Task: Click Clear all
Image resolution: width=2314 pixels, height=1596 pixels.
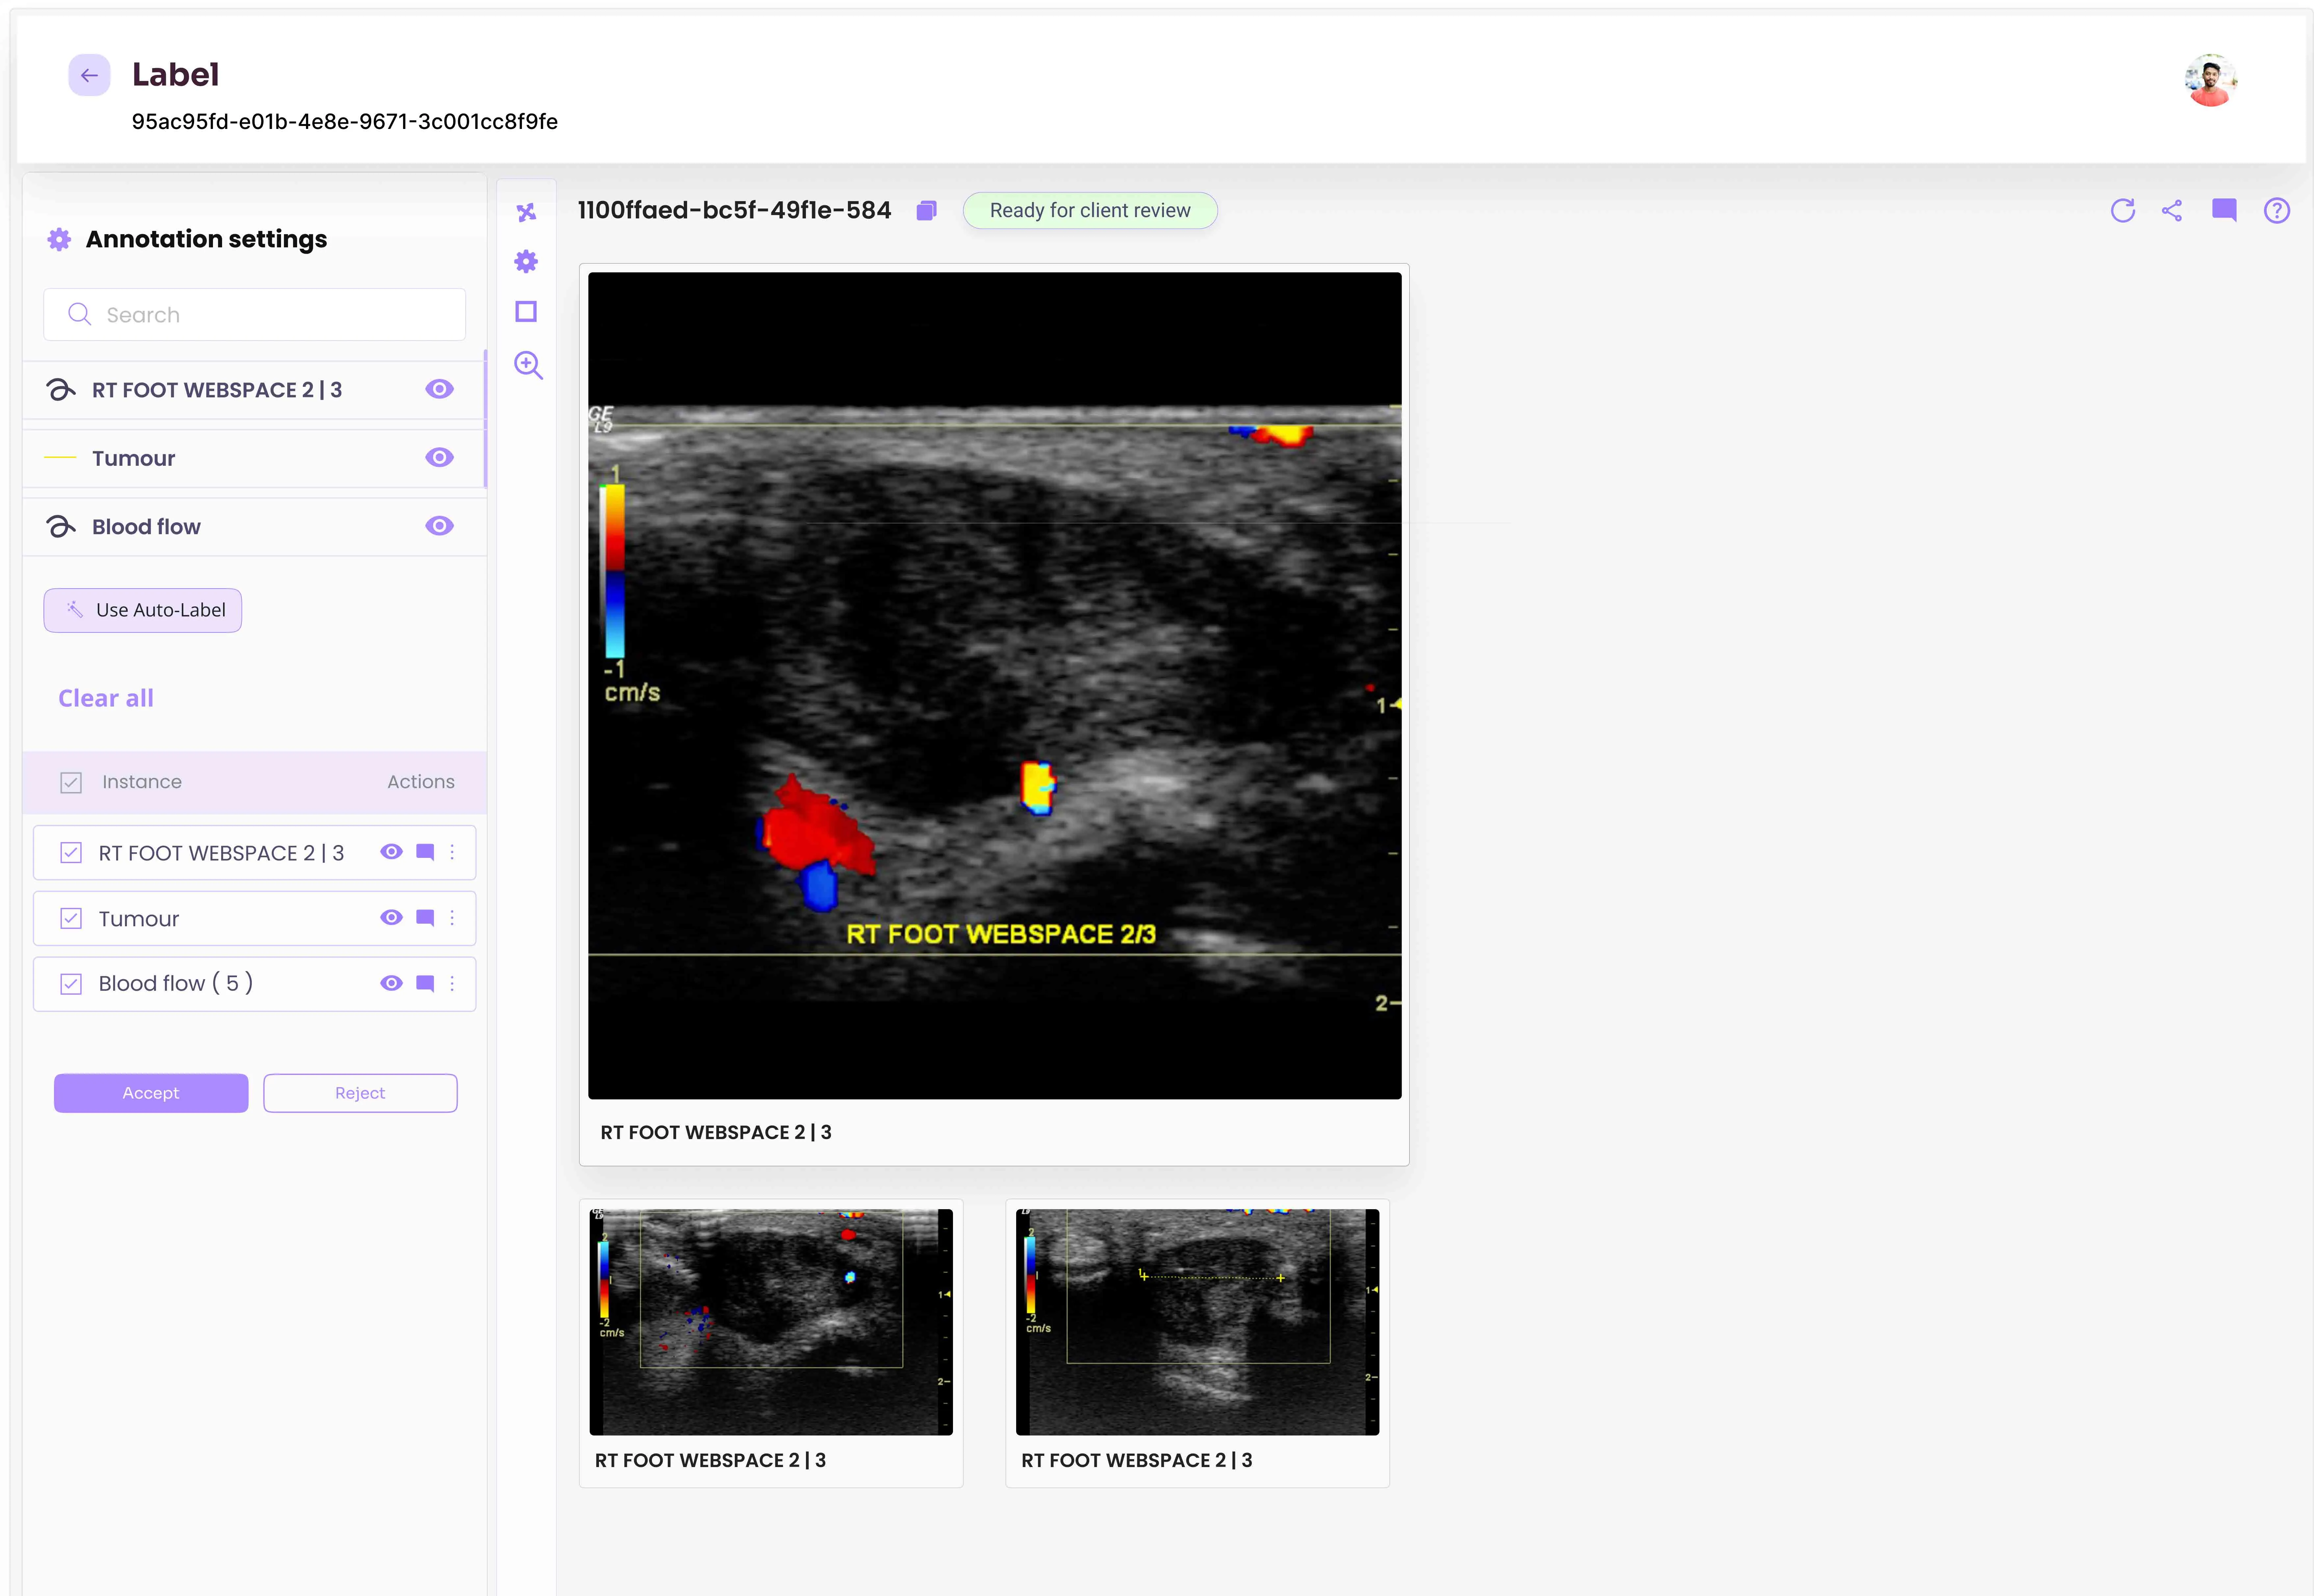Action: [106, 698]
